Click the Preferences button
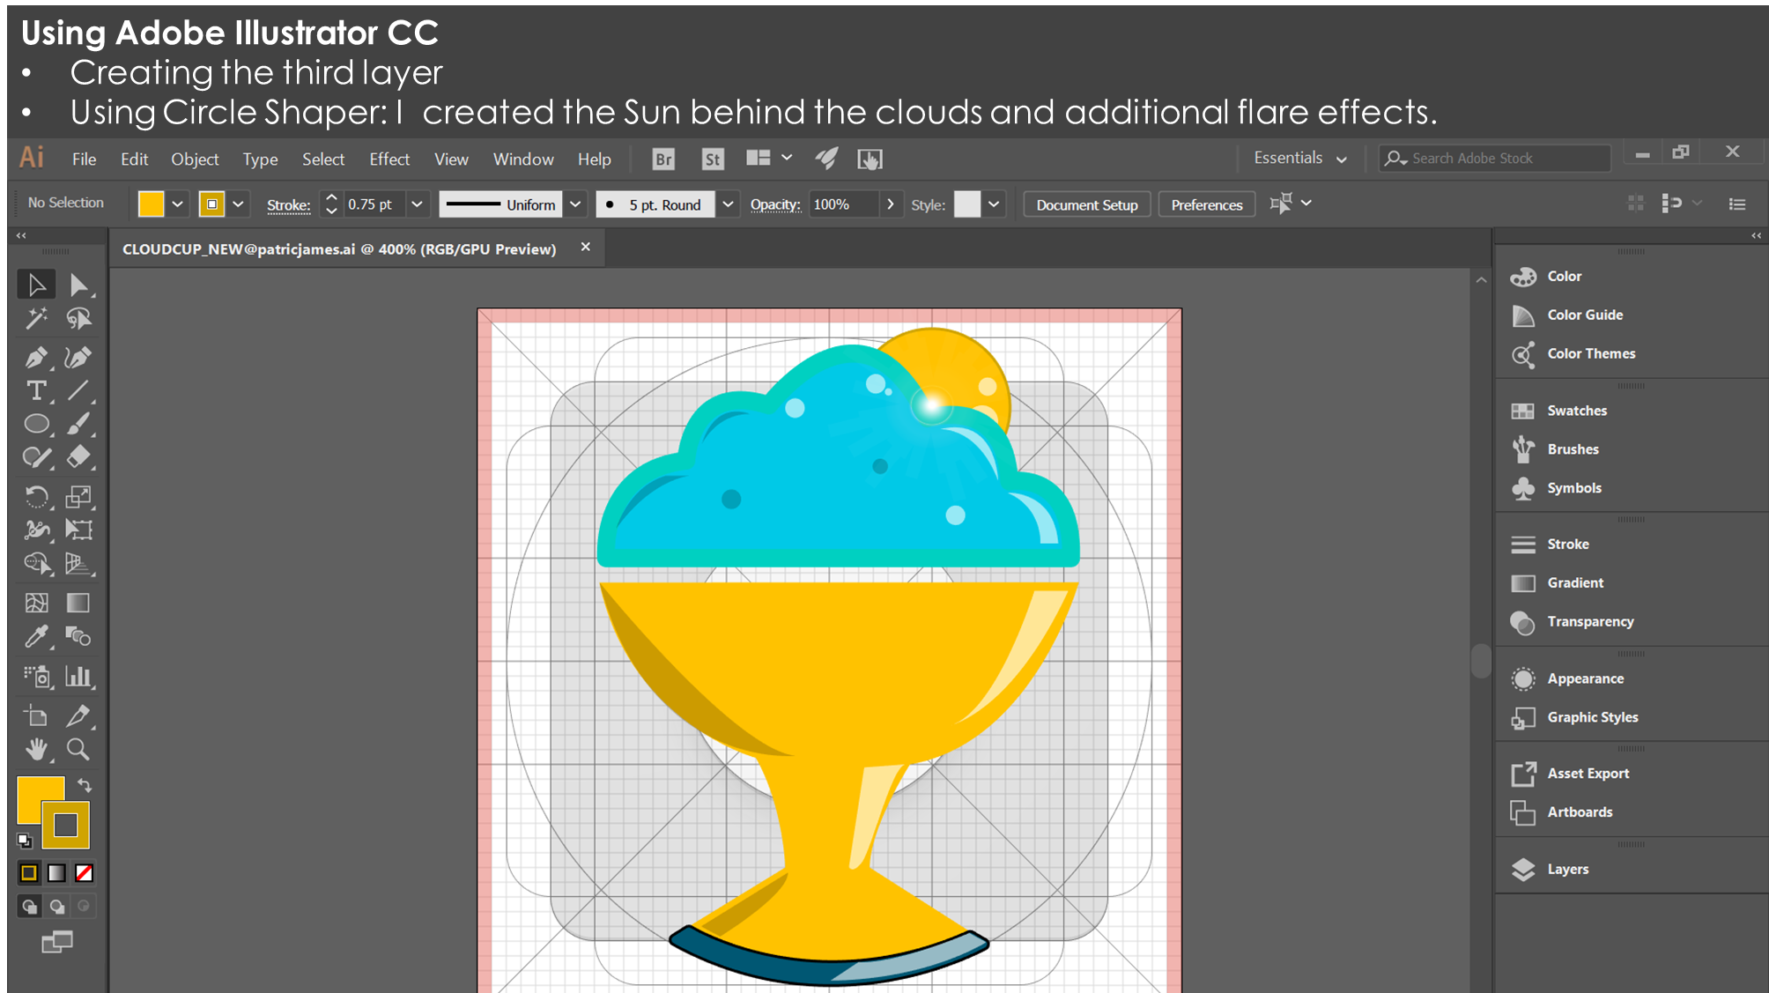 click(1206, 204)
